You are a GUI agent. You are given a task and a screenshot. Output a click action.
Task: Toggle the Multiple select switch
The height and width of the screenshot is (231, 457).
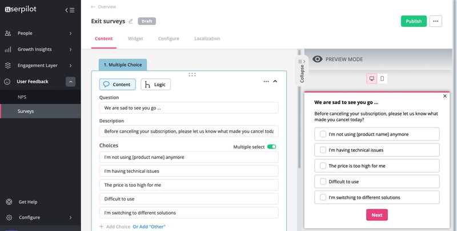[x=272, y=147]
